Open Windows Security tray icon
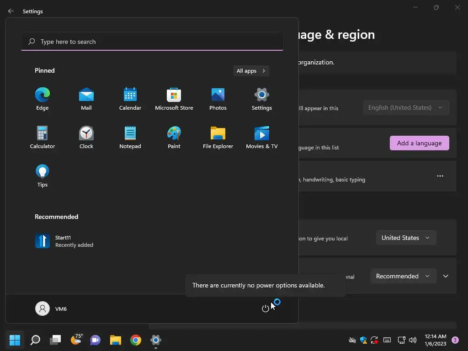This screenshot has width=468, height=351. [x=363, y=340]
